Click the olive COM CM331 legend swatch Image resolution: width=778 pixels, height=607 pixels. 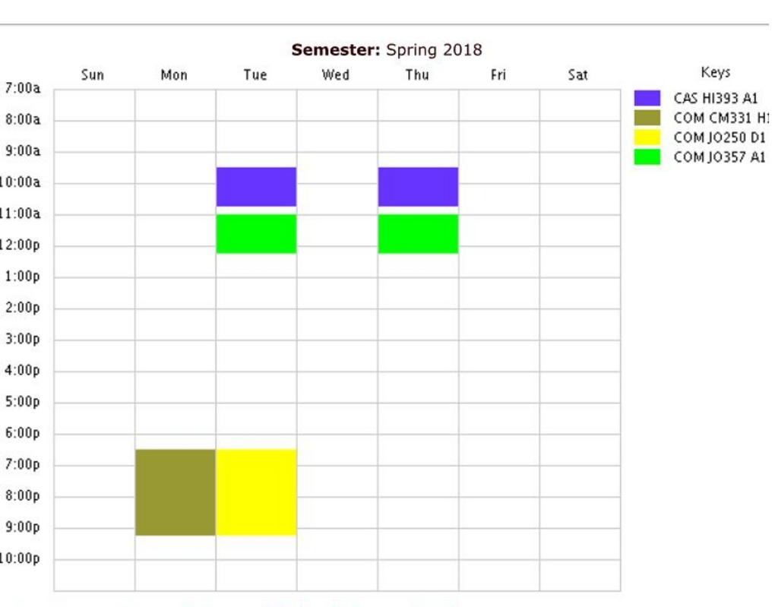(x=647, y=118)
